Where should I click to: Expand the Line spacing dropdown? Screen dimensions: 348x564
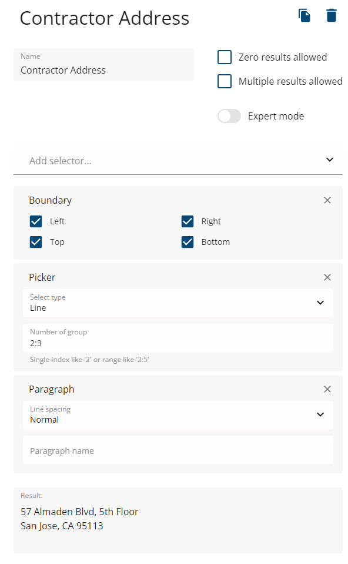(x=178, y=415)
